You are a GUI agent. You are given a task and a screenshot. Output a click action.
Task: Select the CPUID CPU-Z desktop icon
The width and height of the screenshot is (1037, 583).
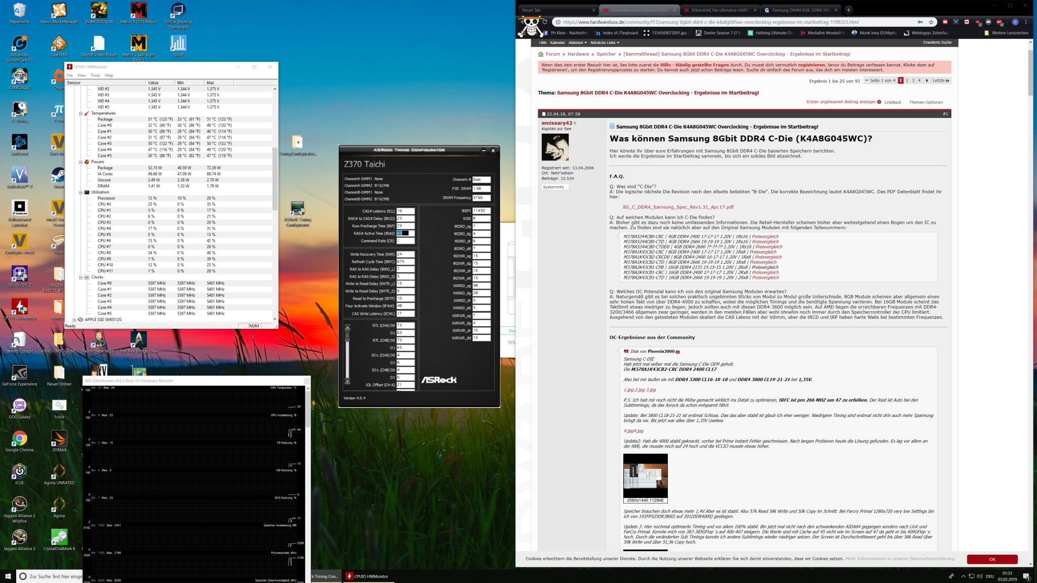click(19, 277)
